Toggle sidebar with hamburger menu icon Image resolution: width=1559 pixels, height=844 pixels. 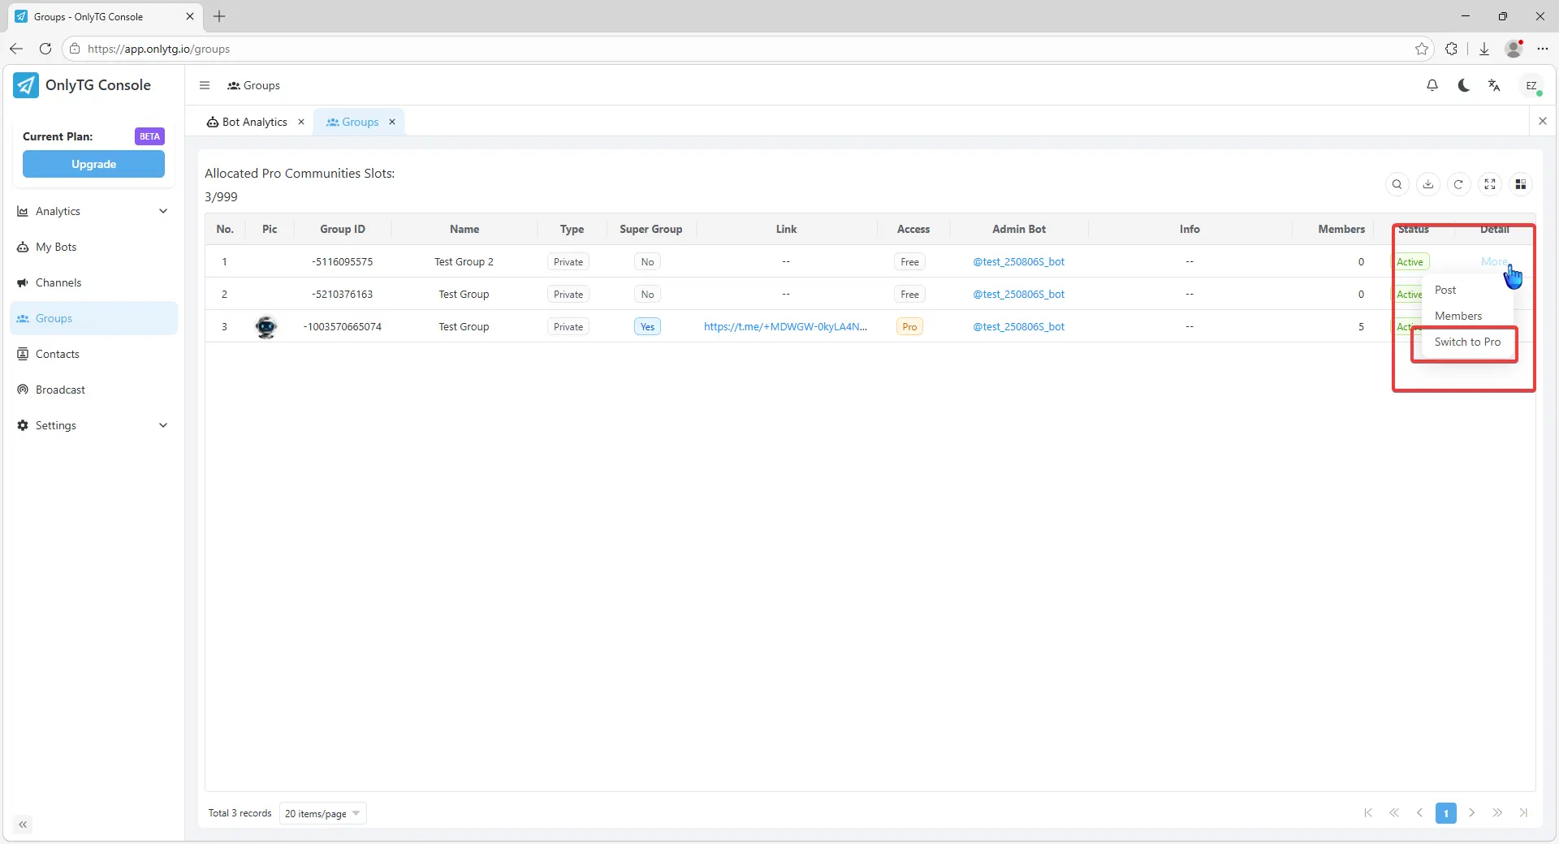tap(205, 85)
